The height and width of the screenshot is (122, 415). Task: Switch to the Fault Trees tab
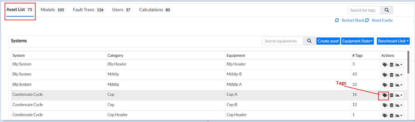pyautogui.click(x=89, y=10)
